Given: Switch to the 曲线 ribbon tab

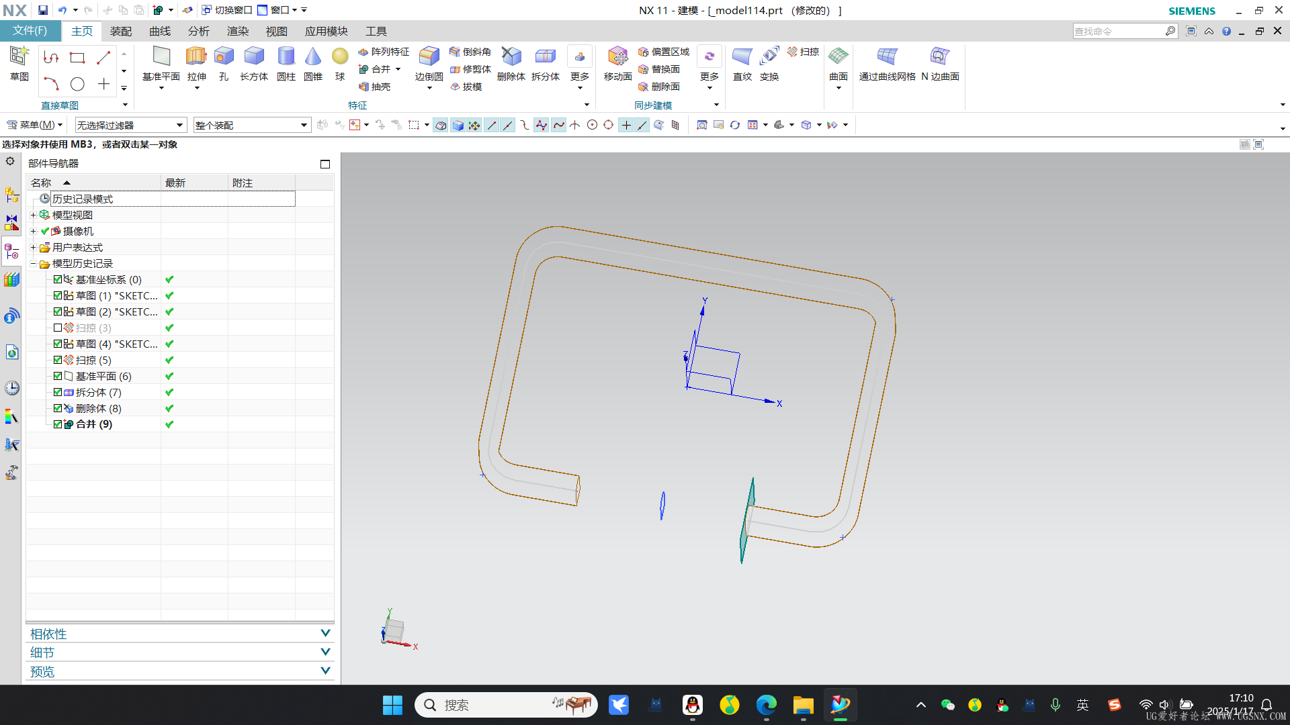Looking at the screenshot, I should [160, 32].
